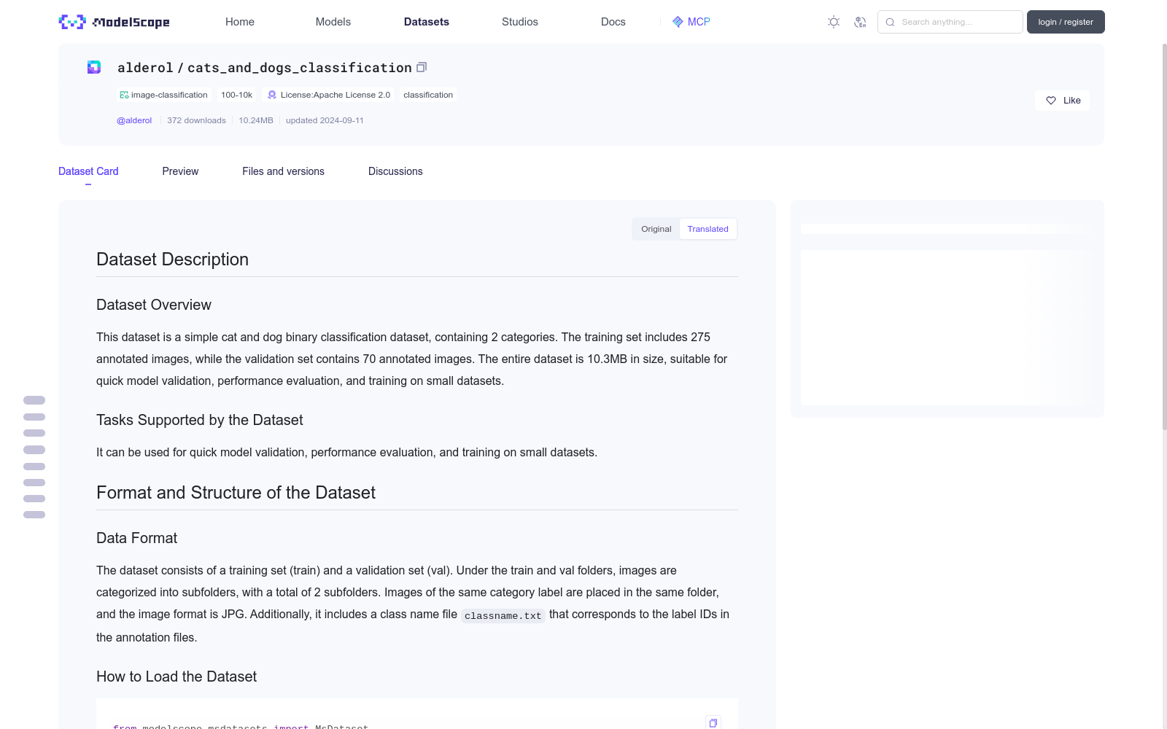
Task: Go to the Discussions tab
Action: click(395, 171)
